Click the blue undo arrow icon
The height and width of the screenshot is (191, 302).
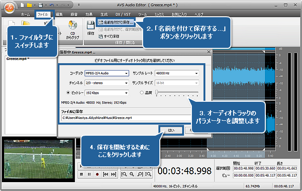click(52, 5)
